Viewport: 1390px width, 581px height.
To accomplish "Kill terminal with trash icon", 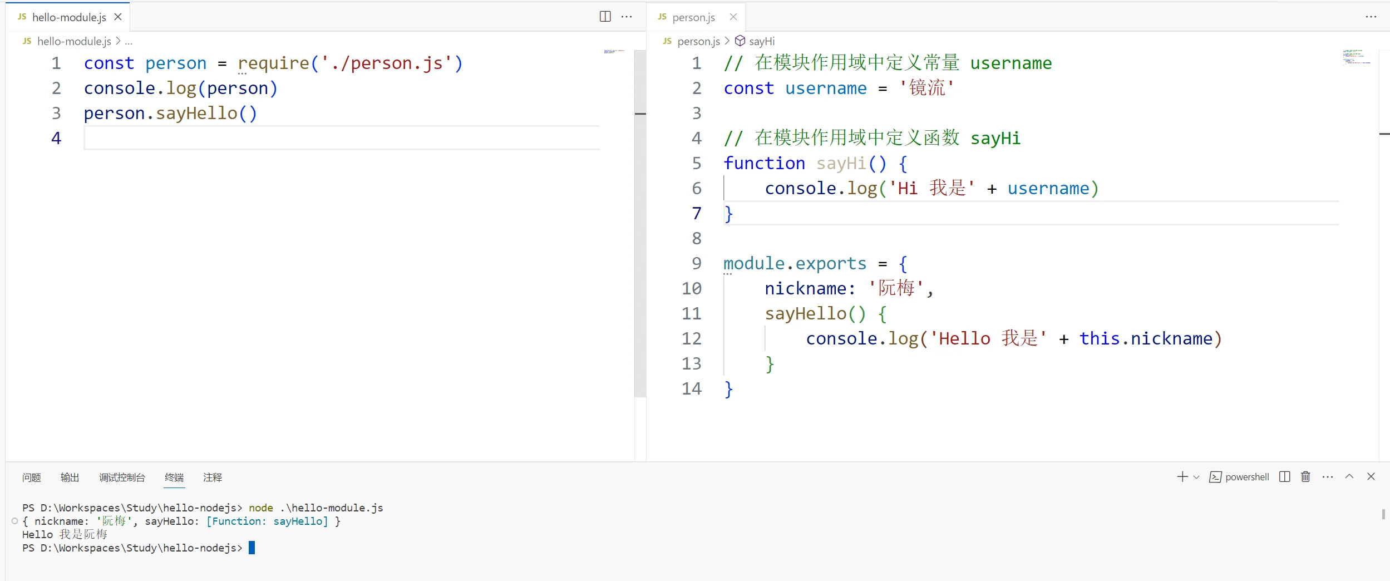I will (1305, 477).
